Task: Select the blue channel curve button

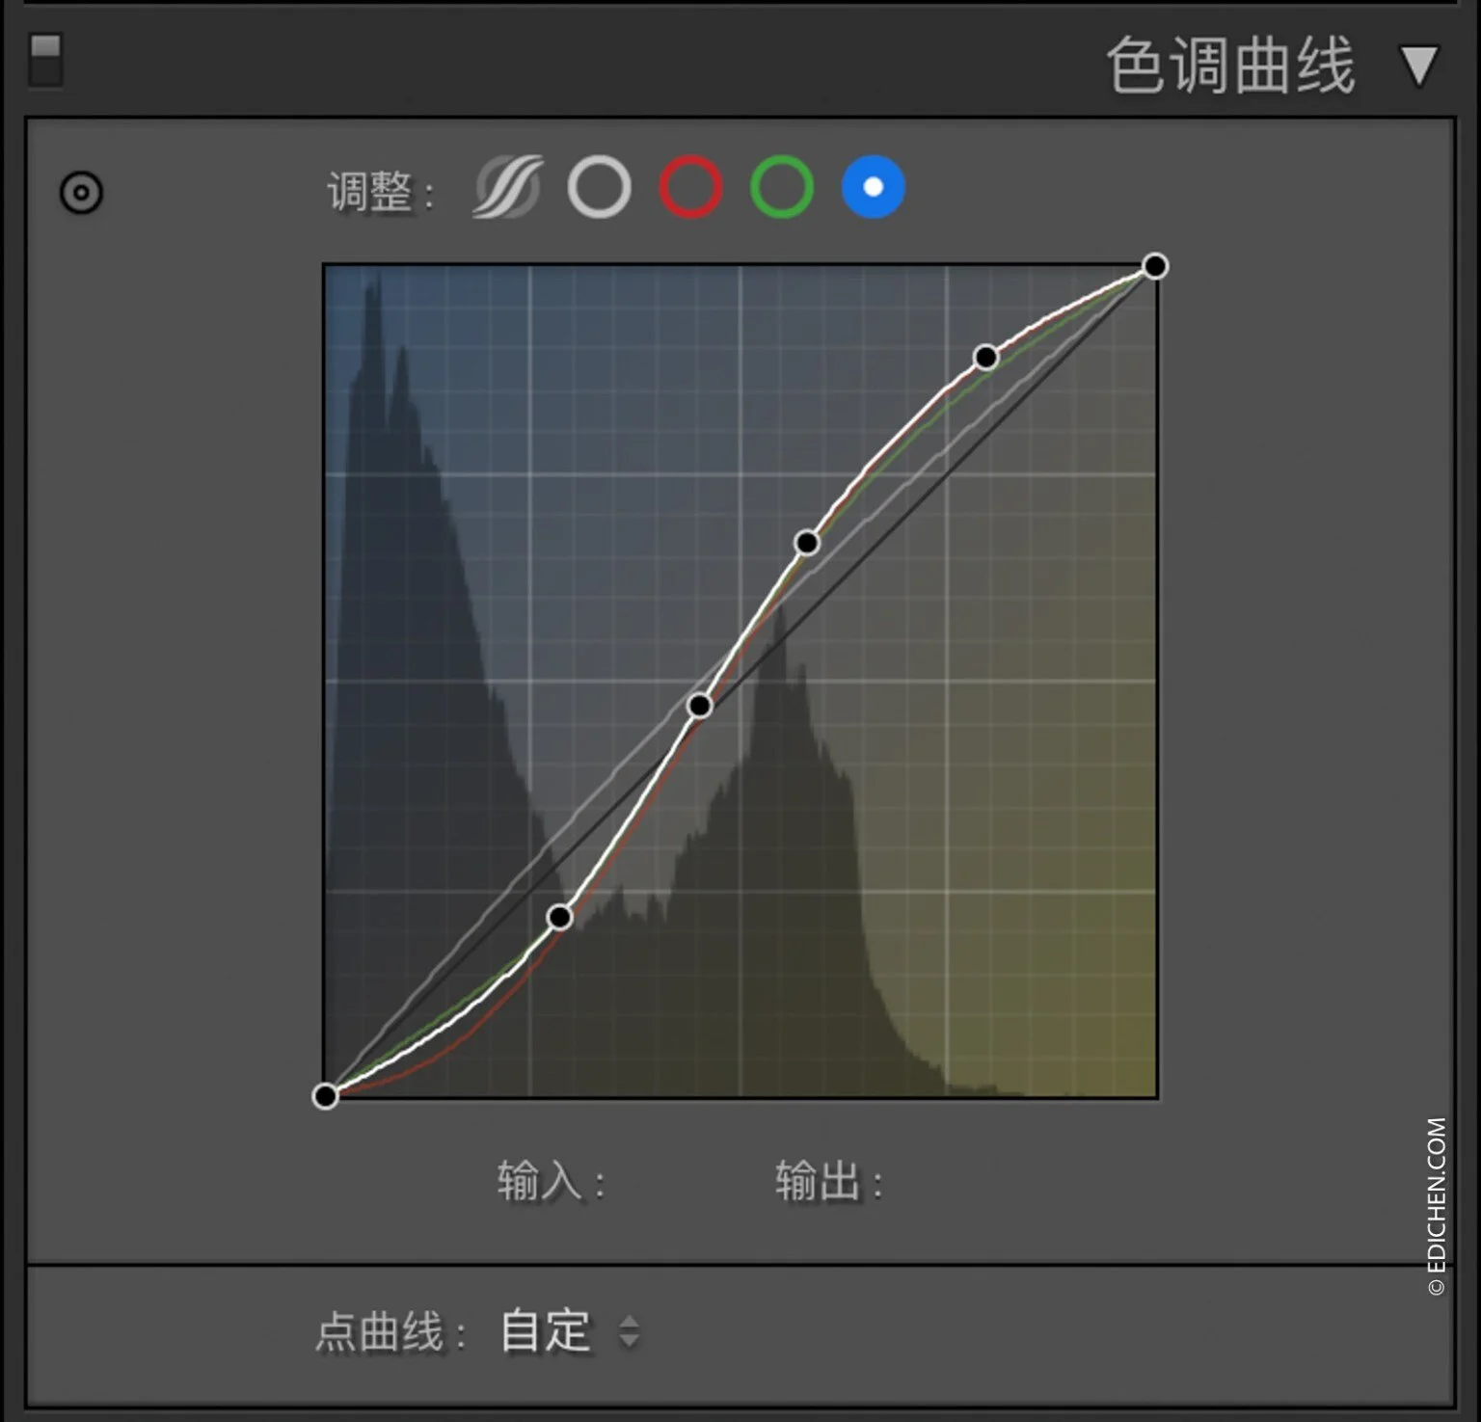Action: click(871, 186)
